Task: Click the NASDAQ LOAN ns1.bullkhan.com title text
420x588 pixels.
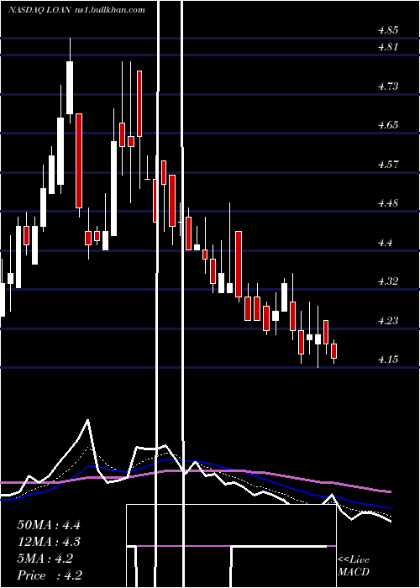Action: 76,10
